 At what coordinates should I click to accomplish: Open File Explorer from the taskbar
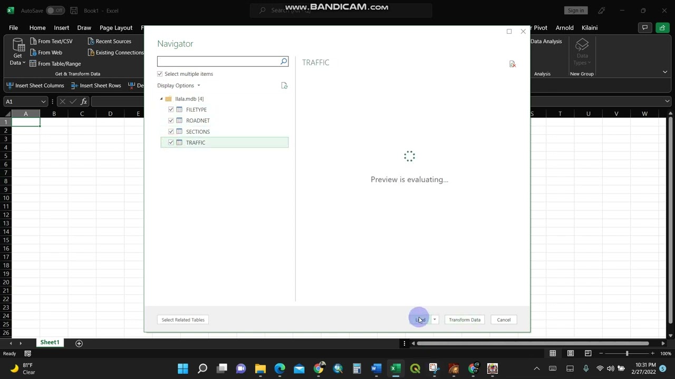pyautogui.click(x=260, y=368)
